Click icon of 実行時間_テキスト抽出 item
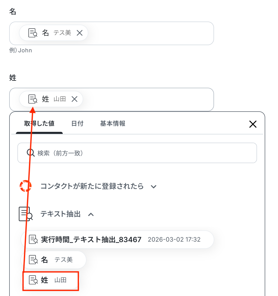The height and width of the screenshot is (296, 278). click(33, 239)
